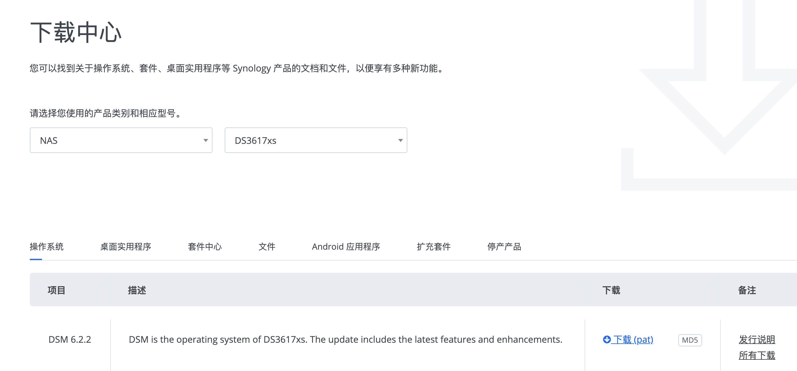The image size is (797, 371).
Task: Click the 下载 (pat) link
Action: [x=633, y=339]
